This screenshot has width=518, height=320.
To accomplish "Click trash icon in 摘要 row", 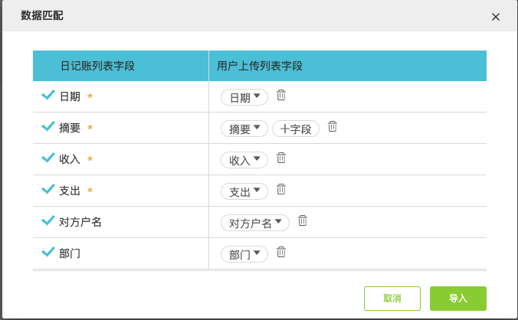I will 333,126.
